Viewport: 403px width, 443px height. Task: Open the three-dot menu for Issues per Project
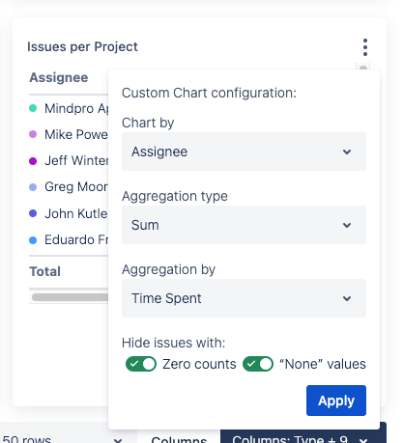364,47
